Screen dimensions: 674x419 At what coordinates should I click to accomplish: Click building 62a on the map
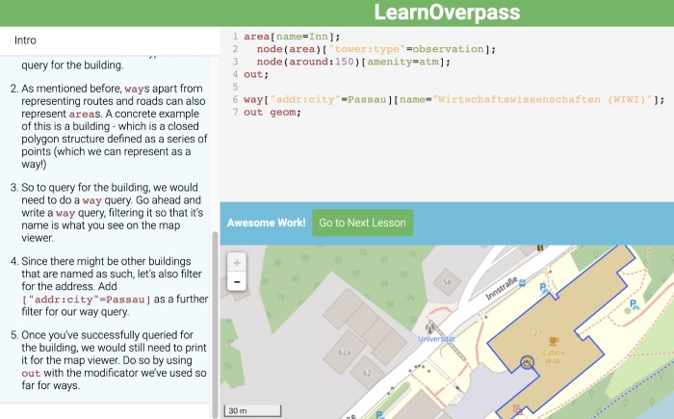(x=346, y=354)
